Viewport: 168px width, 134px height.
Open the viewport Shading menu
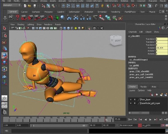21,25
